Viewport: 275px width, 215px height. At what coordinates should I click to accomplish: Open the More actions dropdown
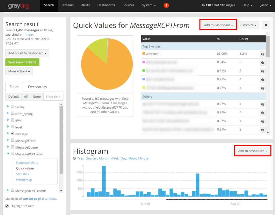(19, 71)
